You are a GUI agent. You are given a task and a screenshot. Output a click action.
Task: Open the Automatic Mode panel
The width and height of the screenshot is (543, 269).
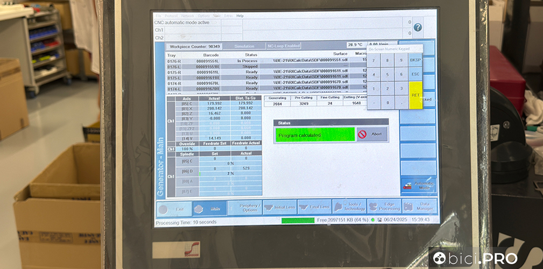click(418, 185)
